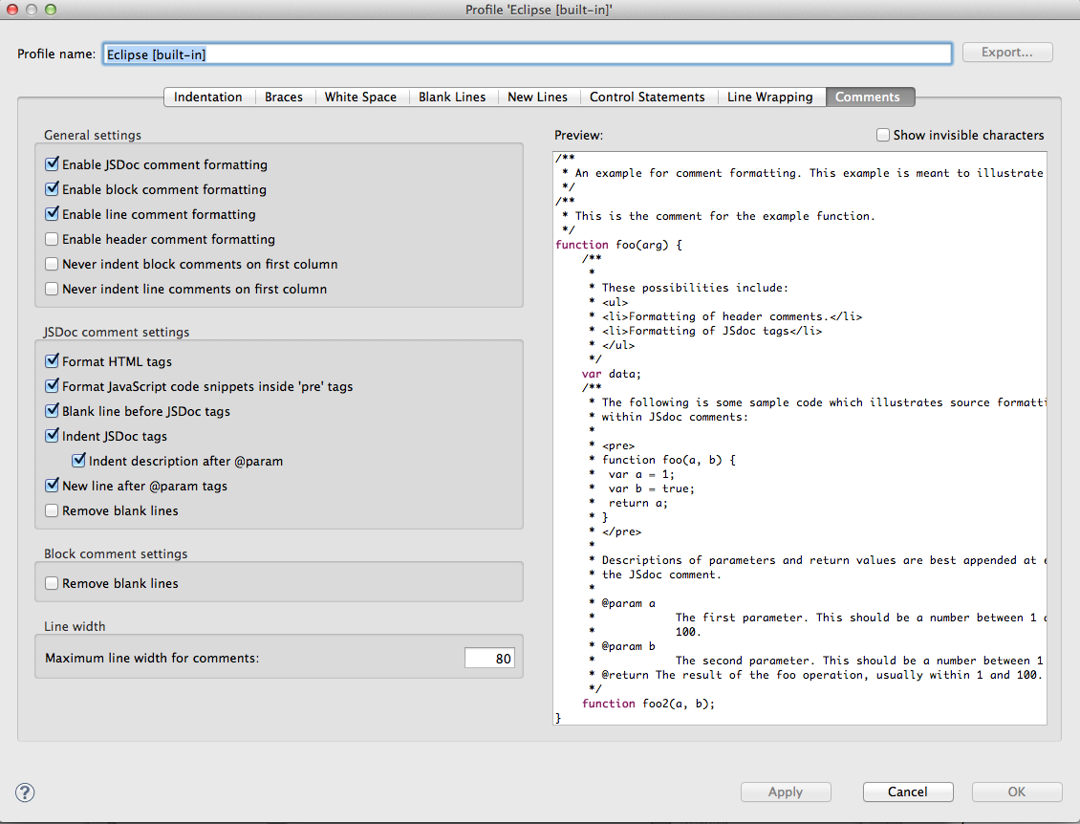
Task: Toggle Show invisible characters checkbox
Action: (883, 135)
